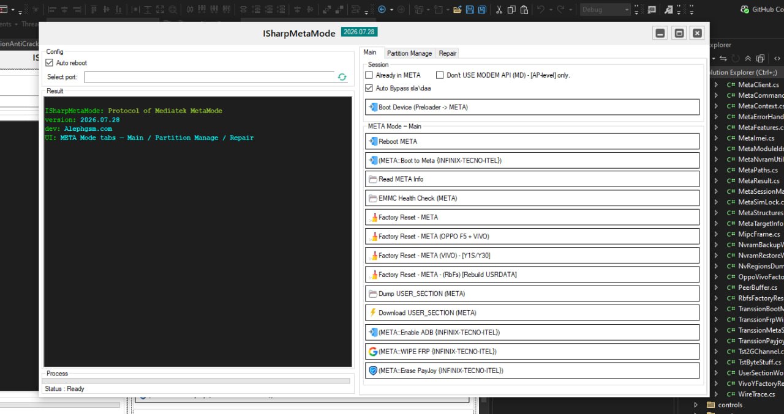Image resolution: width=784 pixels, height=414 pixels.
Task: Open the Debug configuration dropdown
Action: (x=605, y=10)
